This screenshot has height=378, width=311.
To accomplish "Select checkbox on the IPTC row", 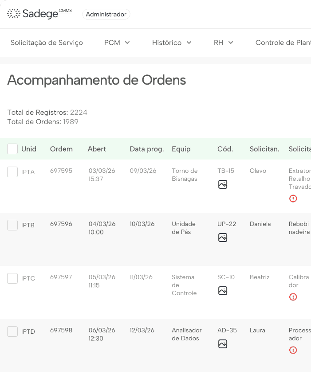I will coord(12,278).
